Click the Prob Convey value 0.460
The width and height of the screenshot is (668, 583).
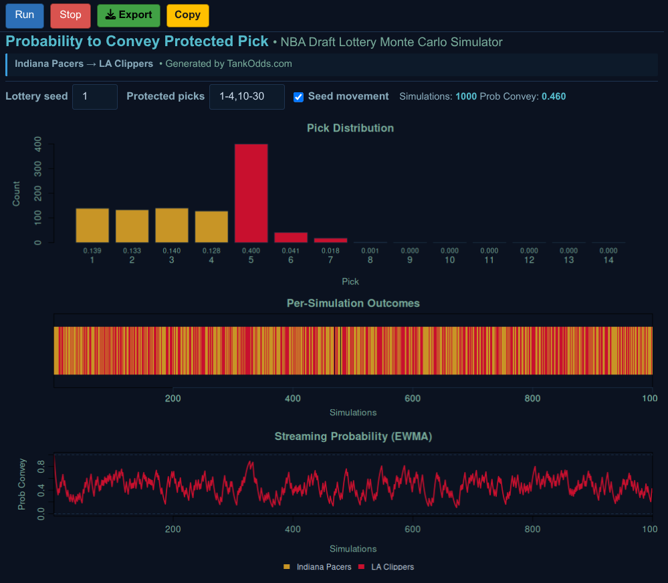tap(553, 96)
